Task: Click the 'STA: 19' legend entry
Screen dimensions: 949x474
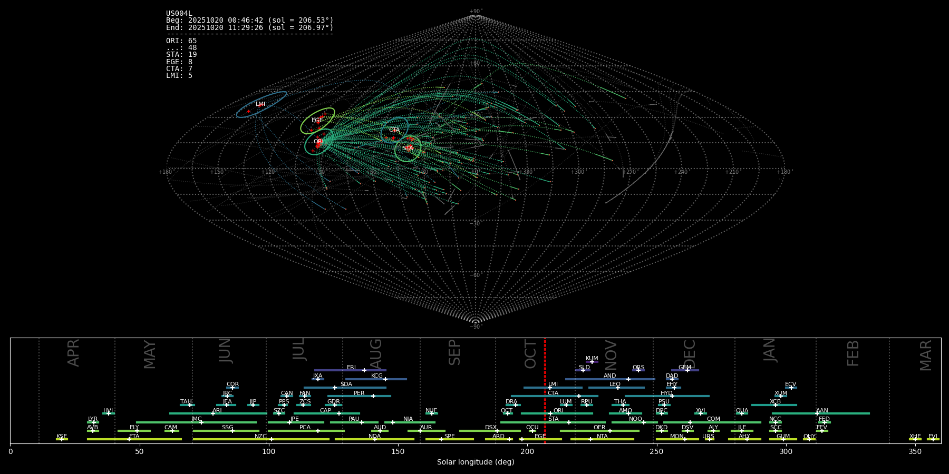Action: (x=181, y=55)
